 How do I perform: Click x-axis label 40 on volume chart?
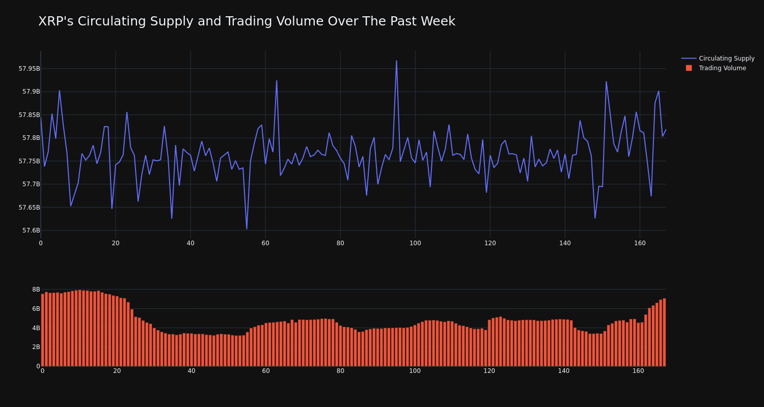click(192, 371)
